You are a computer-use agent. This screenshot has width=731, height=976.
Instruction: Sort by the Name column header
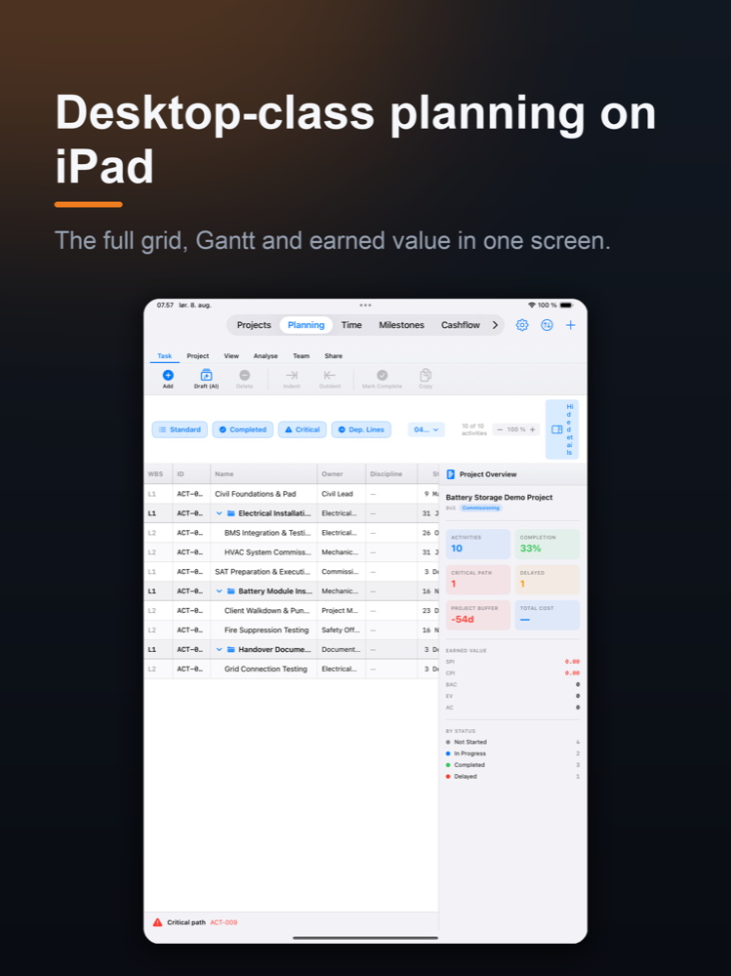point(264,474)
